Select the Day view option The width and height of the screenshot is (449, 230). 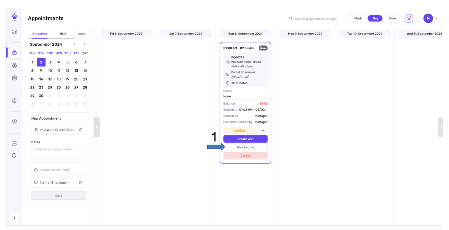point(375,18)
